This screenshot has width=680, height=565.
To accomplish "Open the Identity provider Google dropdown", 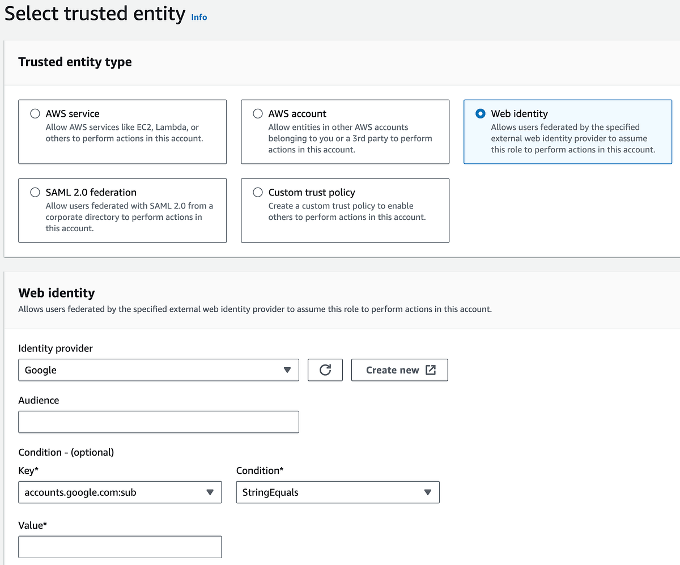I will [158, 370].
